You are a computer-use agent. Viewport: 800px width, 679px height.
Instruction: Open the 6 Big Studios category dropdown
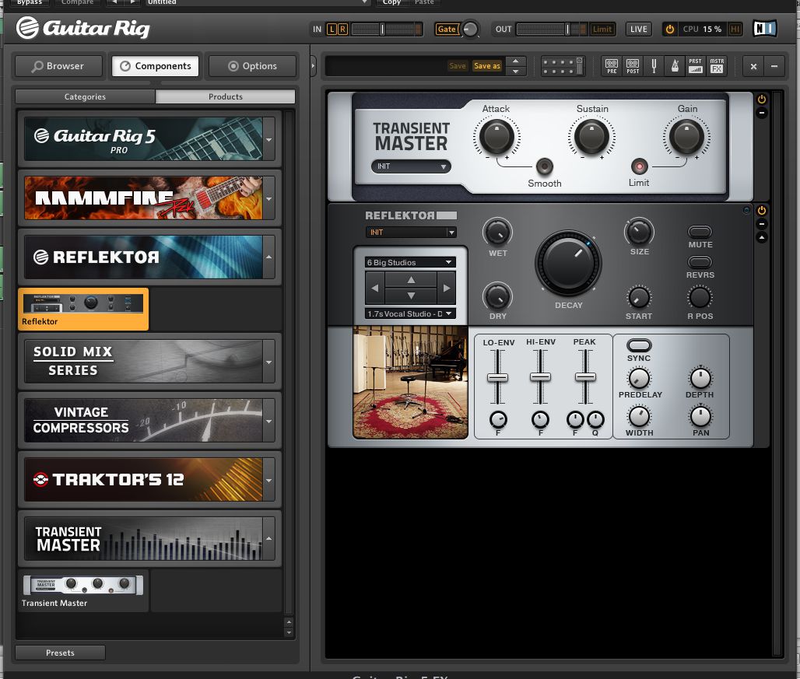[409, 262]
